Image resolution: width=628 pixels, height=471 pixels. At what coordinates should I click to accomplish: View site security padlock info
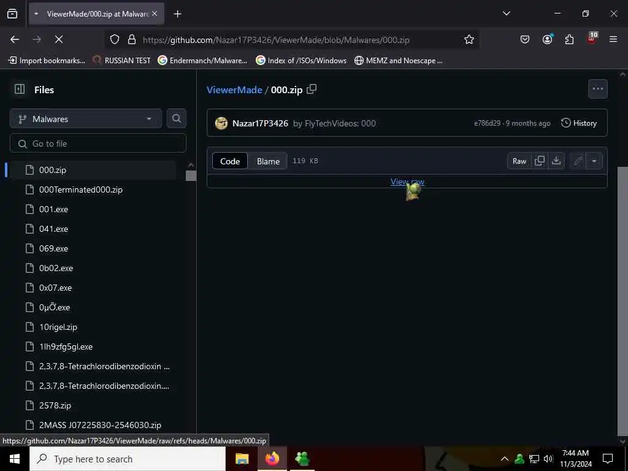click(132, 39)
